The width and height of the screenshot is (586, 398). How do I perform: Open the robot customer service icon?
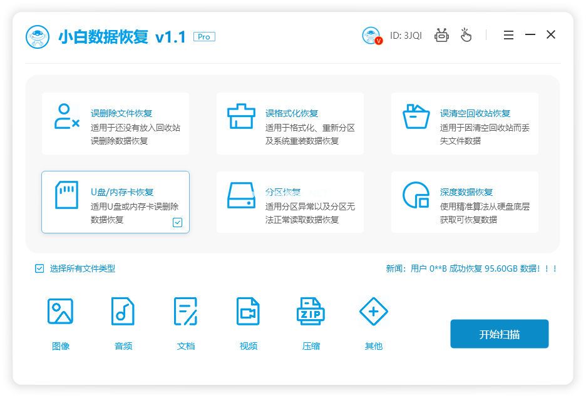(441, 35)
